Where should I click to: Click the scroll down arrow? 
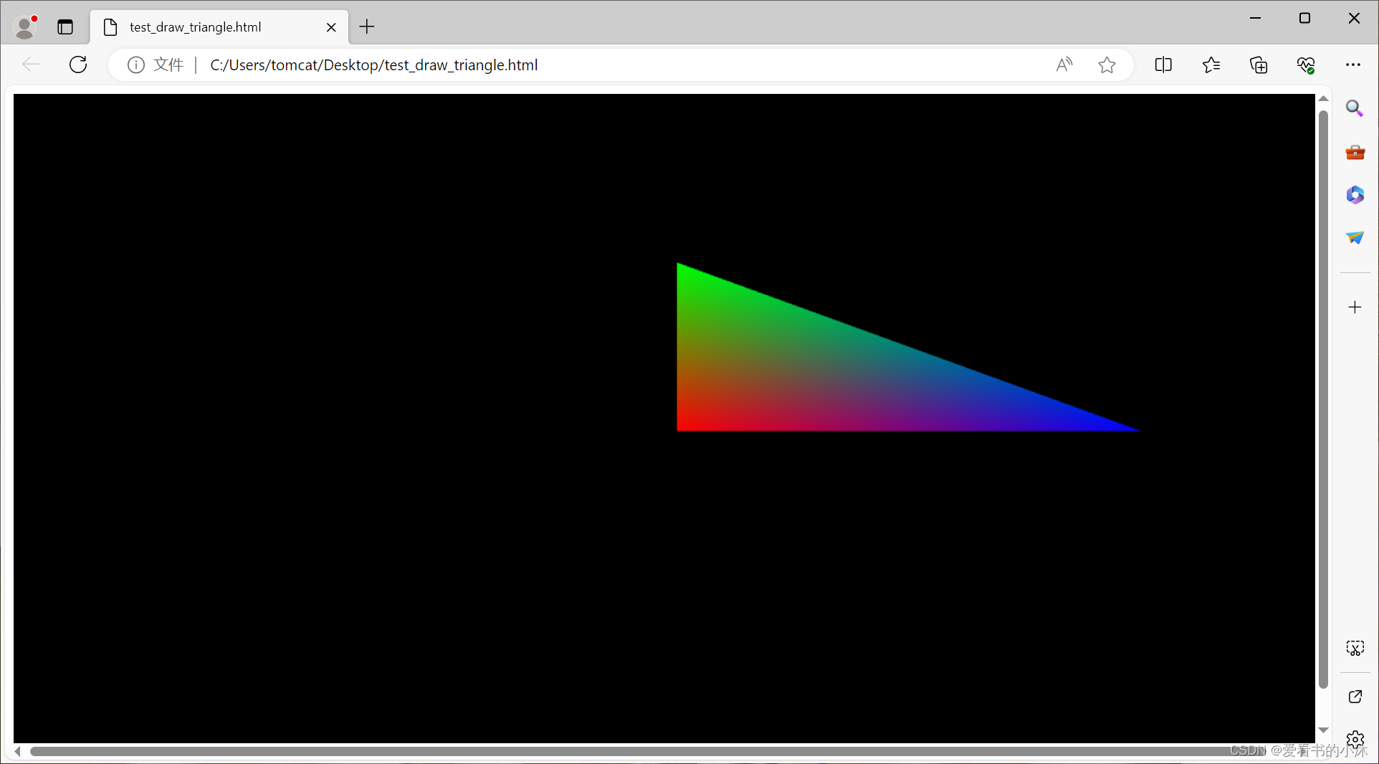[x=1323, y=730]
